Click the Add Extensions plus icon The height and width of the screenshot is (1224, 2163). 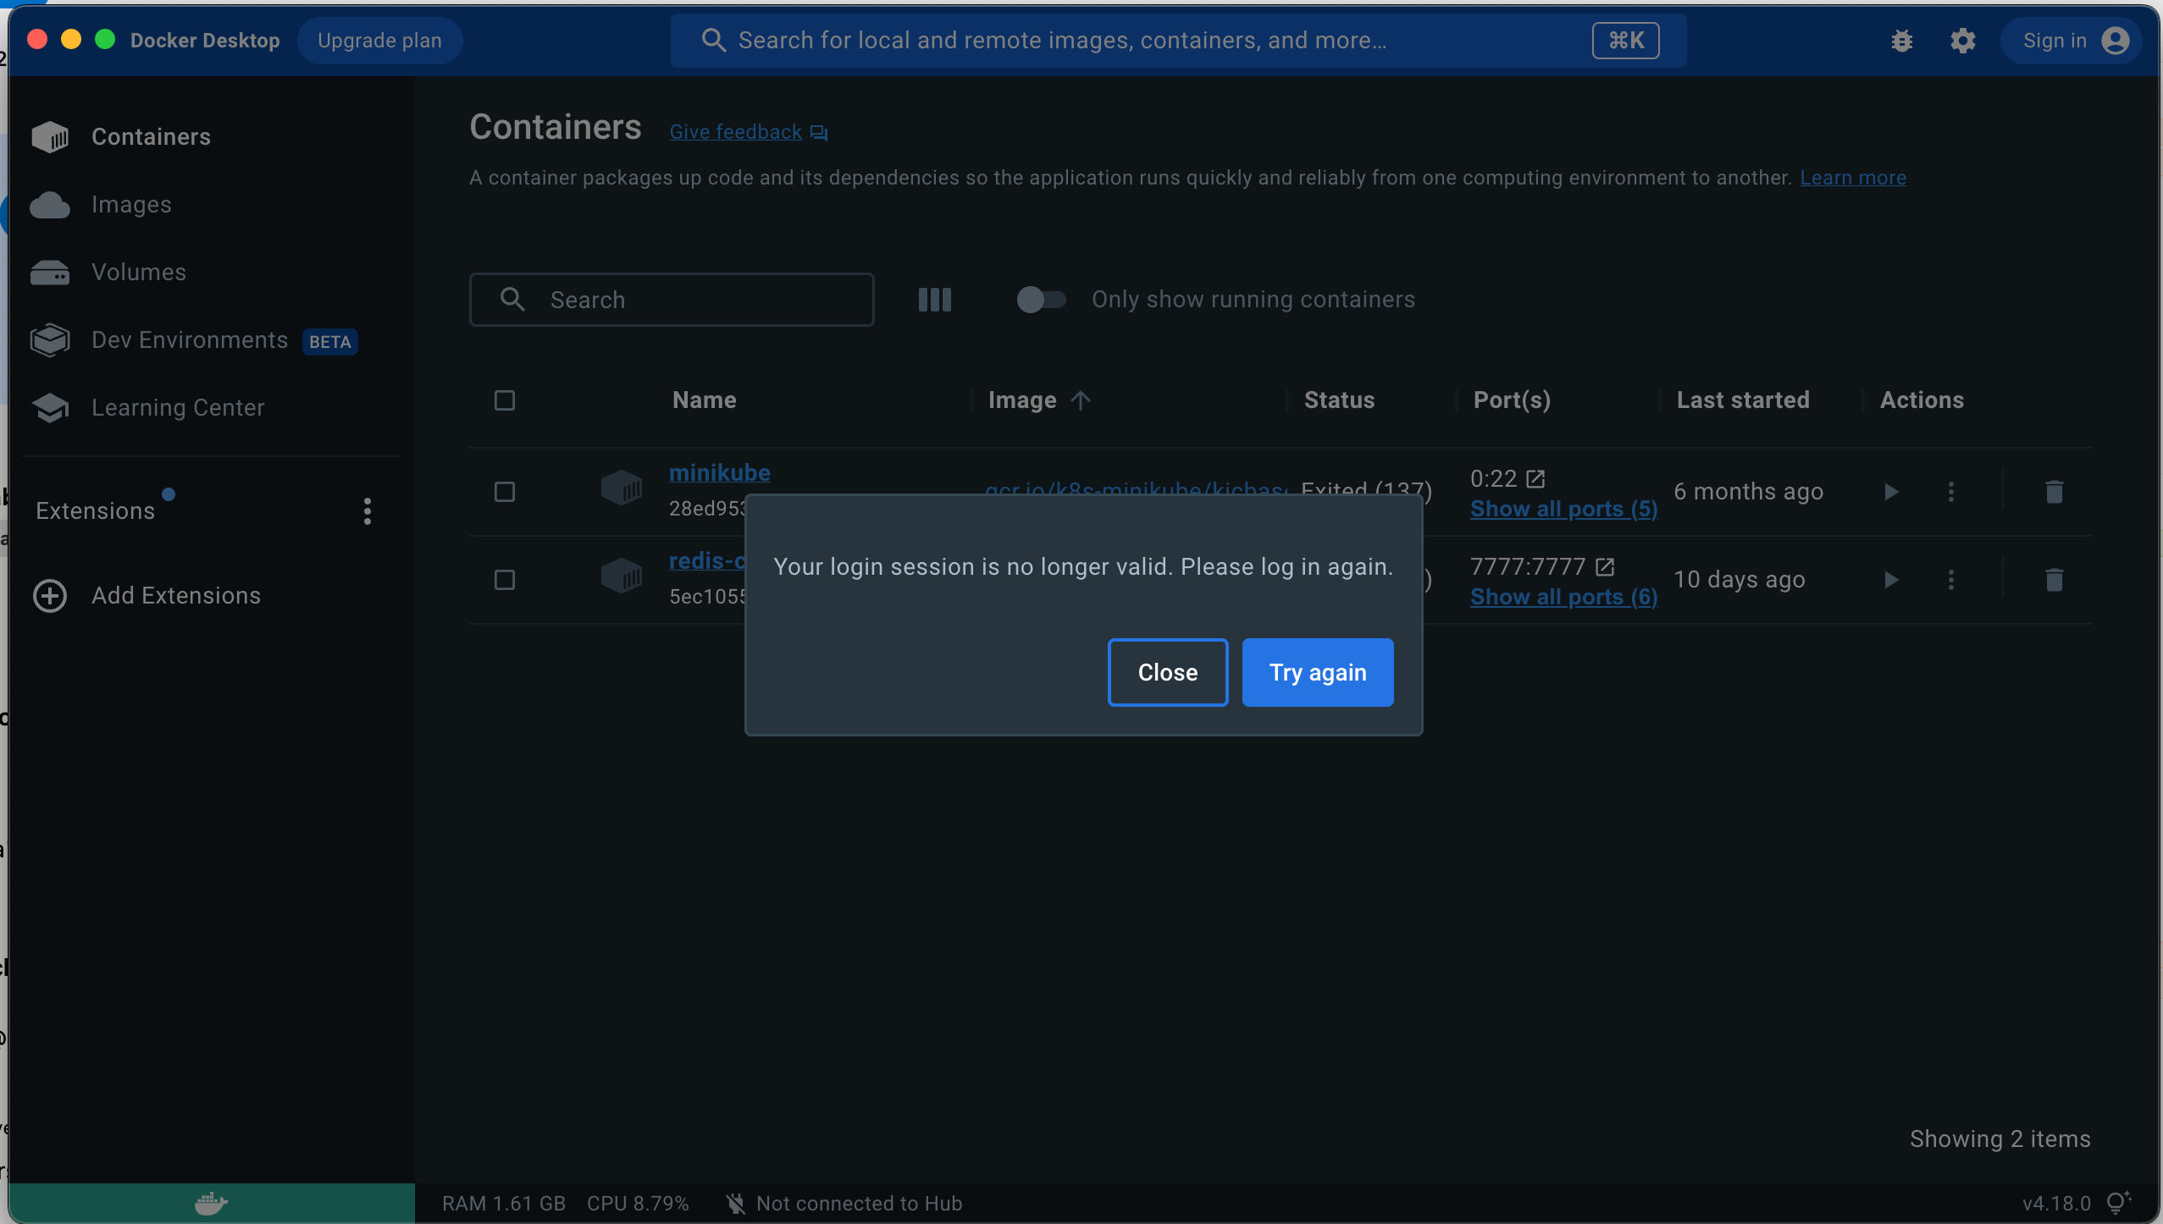pyautogui.click(x=49, y=595)
